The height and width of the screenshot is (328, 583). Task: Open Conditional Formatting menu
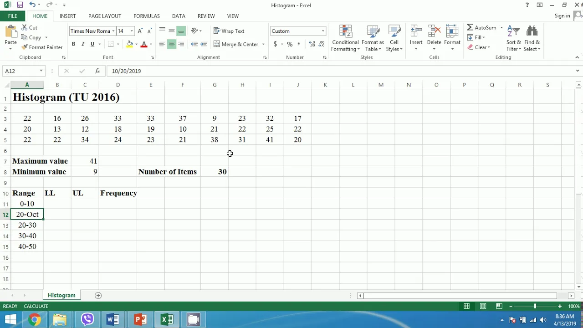pyautogui.click(x=345, y=39)
